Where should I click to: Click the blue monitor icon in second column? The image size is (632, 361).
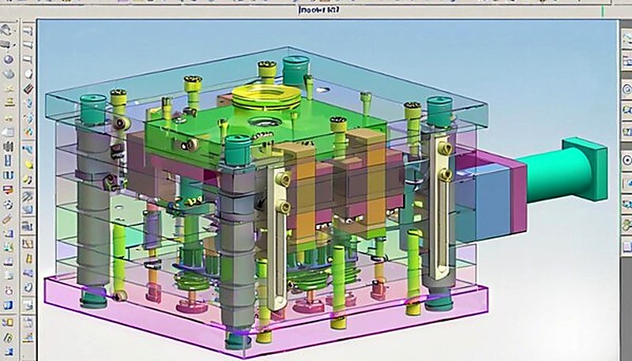(28, 209)
